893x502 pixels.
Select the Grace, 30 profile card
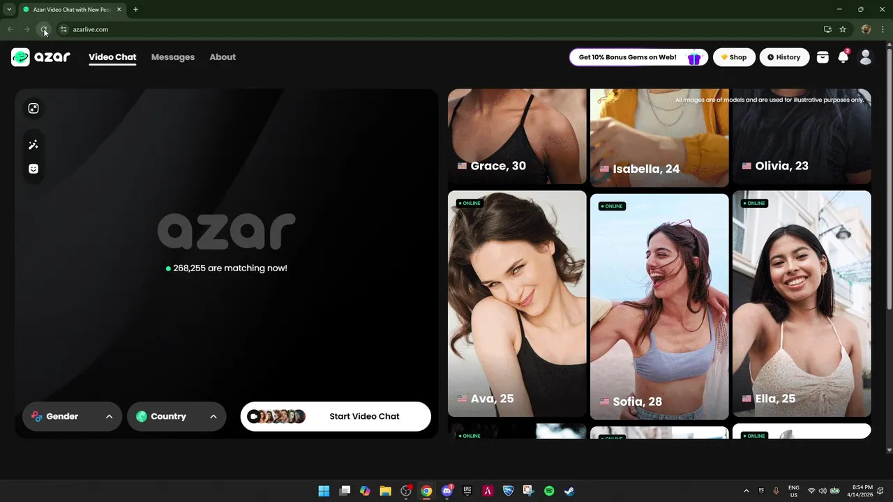click(x=517, y=136)
